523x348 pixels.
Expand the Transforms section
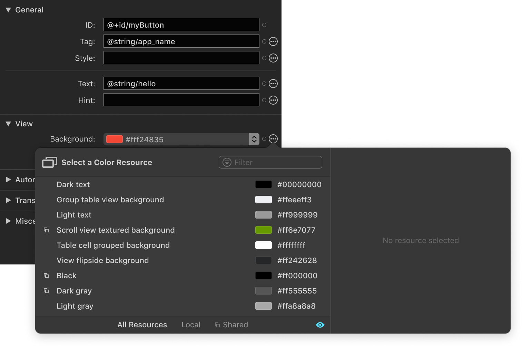point(8,200)
